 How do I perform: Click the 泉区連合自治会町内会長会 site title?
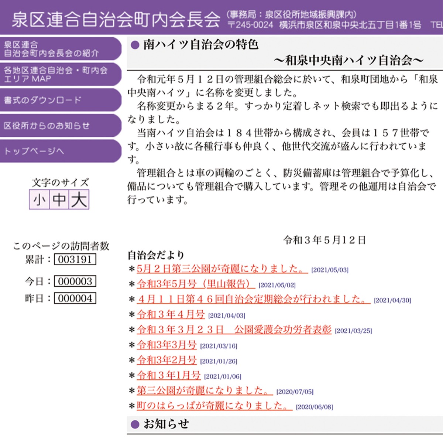[116, 19]
